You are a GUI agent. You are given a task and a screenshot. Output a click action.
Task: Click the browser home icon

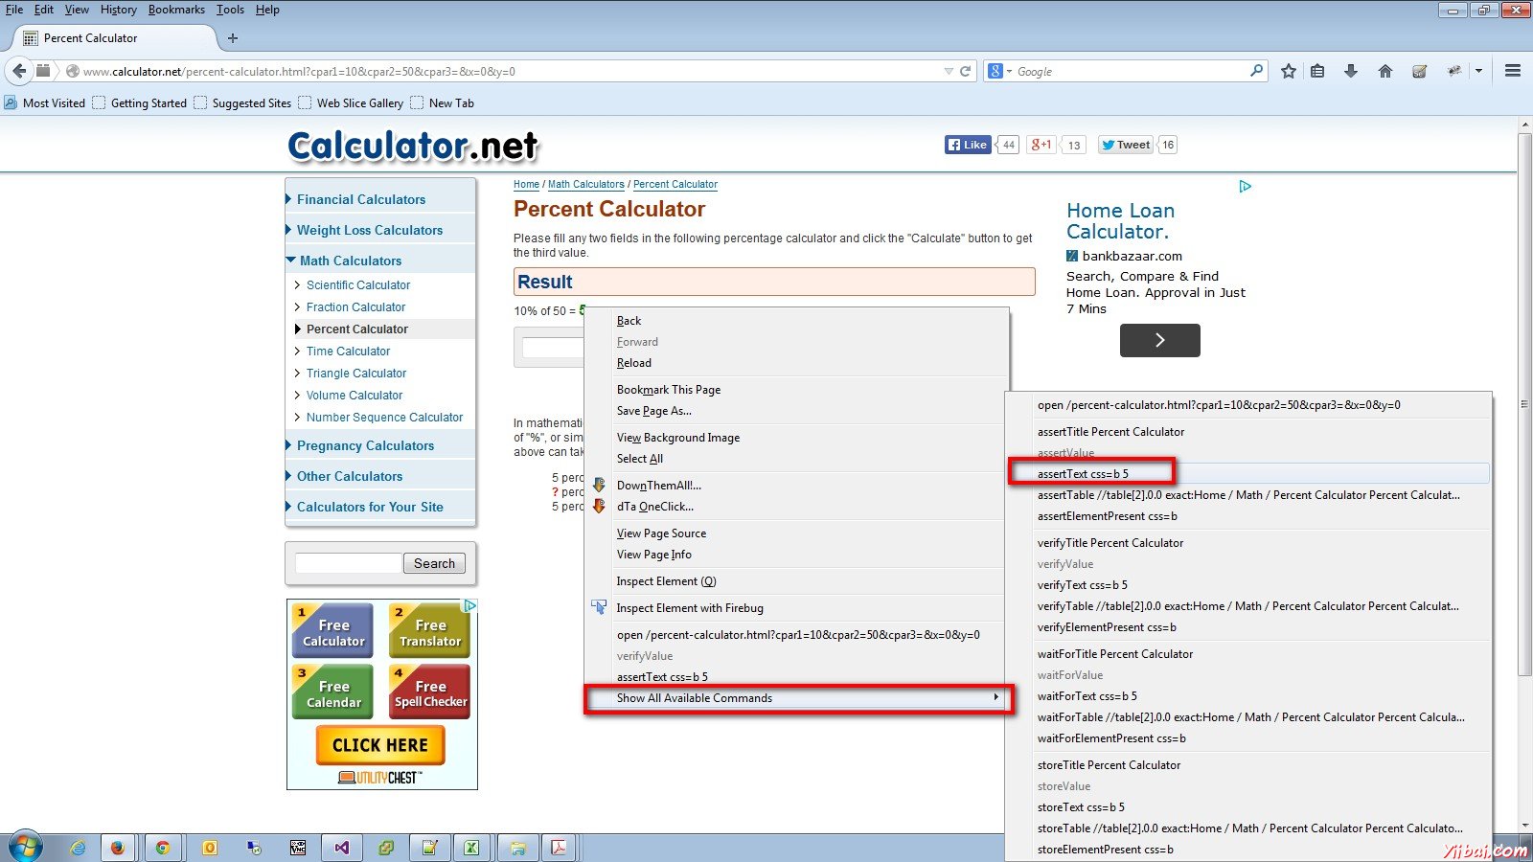click(x=1384, y=70)
